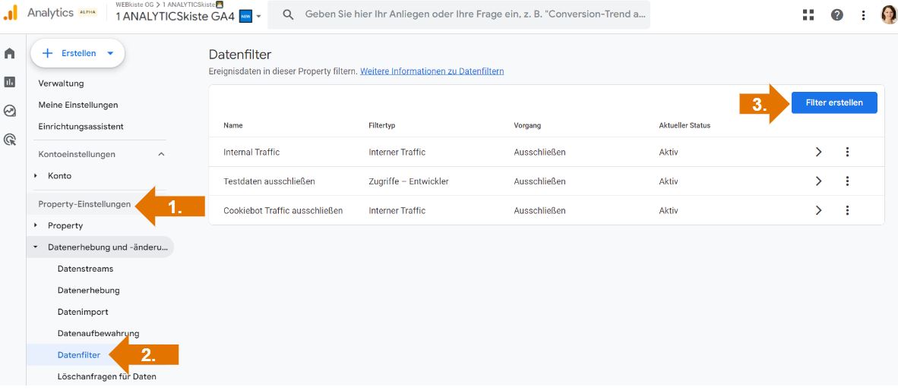Open the top bar three-dot menu

[864, 15]
